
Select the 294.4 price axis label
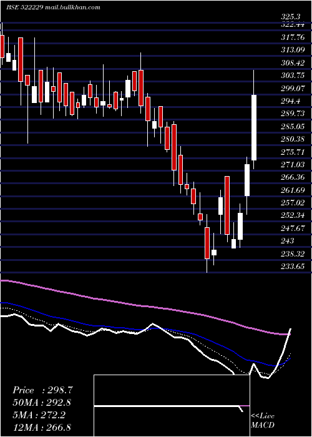pos(291,101)
